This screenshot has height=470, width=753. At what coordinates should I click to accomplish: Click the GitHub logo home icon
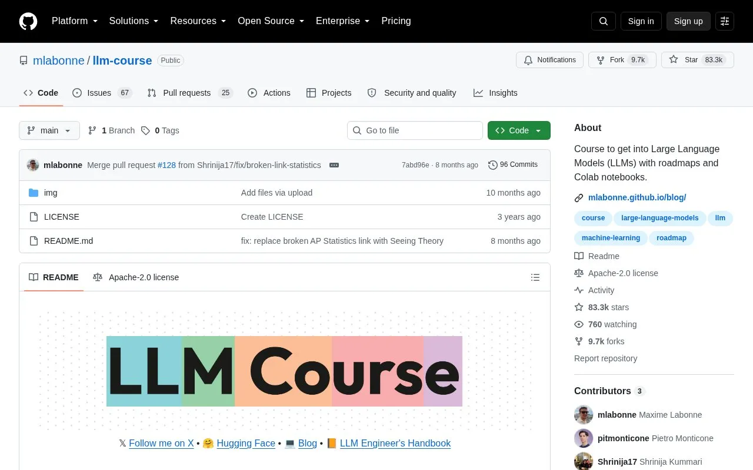(x=28, y=21)
